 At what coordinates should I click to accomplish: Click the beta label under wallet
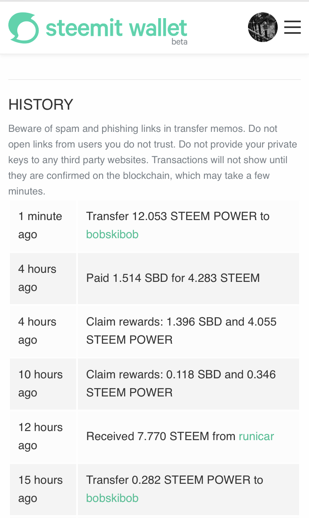[x=180, y=42]
